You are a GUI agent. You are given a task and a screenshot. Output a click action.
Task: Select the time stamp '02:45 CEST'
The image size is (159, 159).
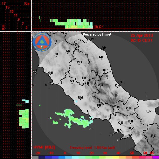click(x=142, y=40)
